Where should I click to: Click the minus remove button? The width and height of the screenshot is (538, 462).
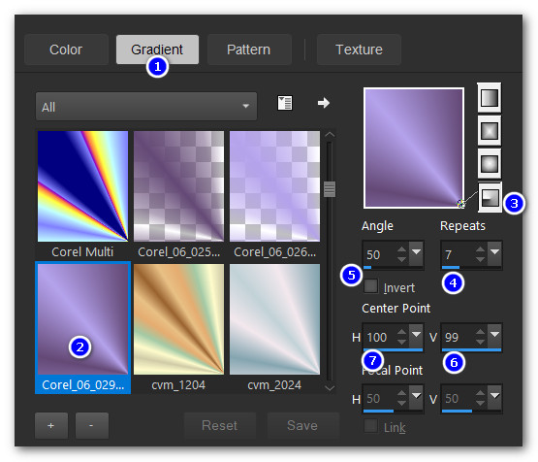(x=92, y=425)
